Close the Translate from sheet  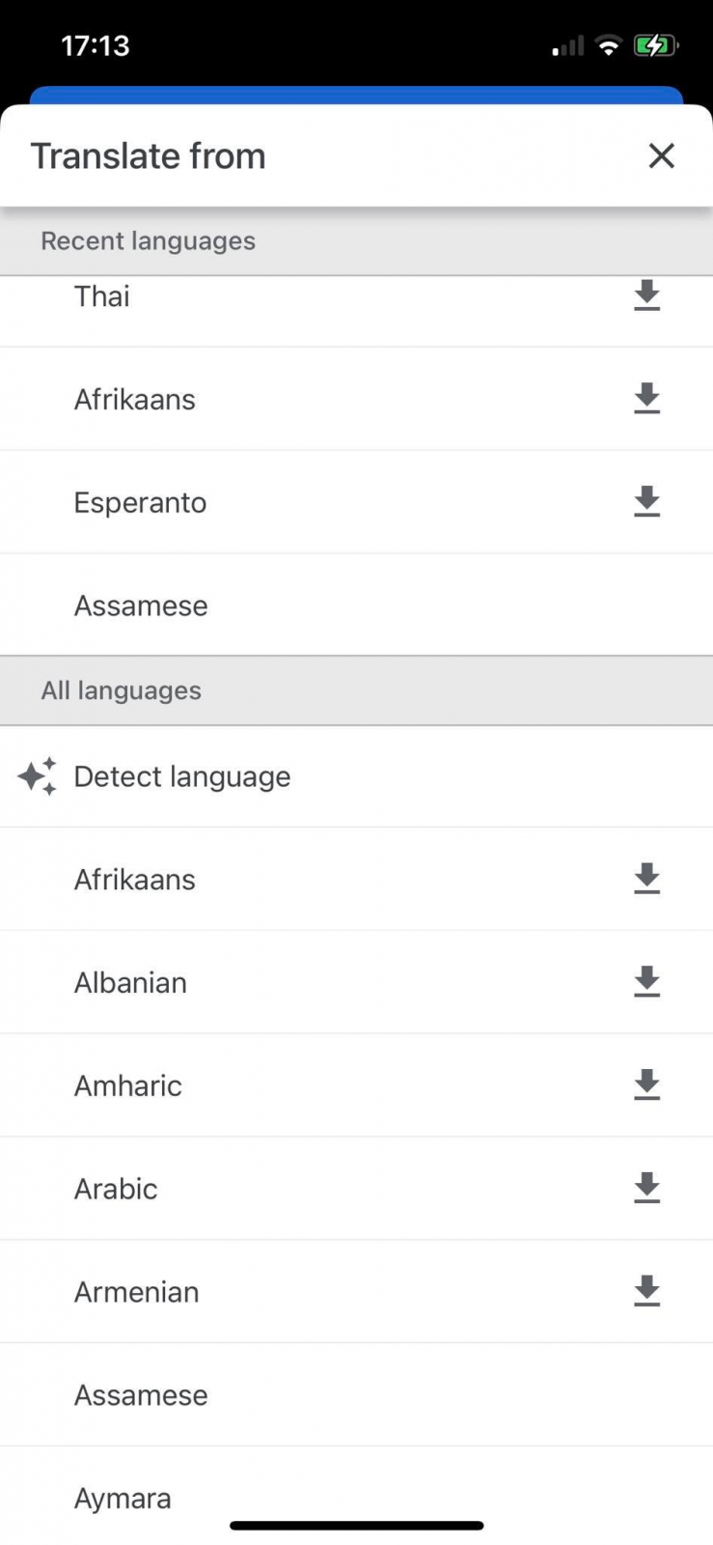click(661, 155)
